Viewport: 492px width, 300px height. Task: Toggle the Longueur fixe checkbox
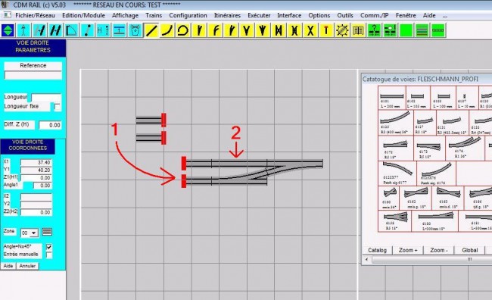[58, 107]
